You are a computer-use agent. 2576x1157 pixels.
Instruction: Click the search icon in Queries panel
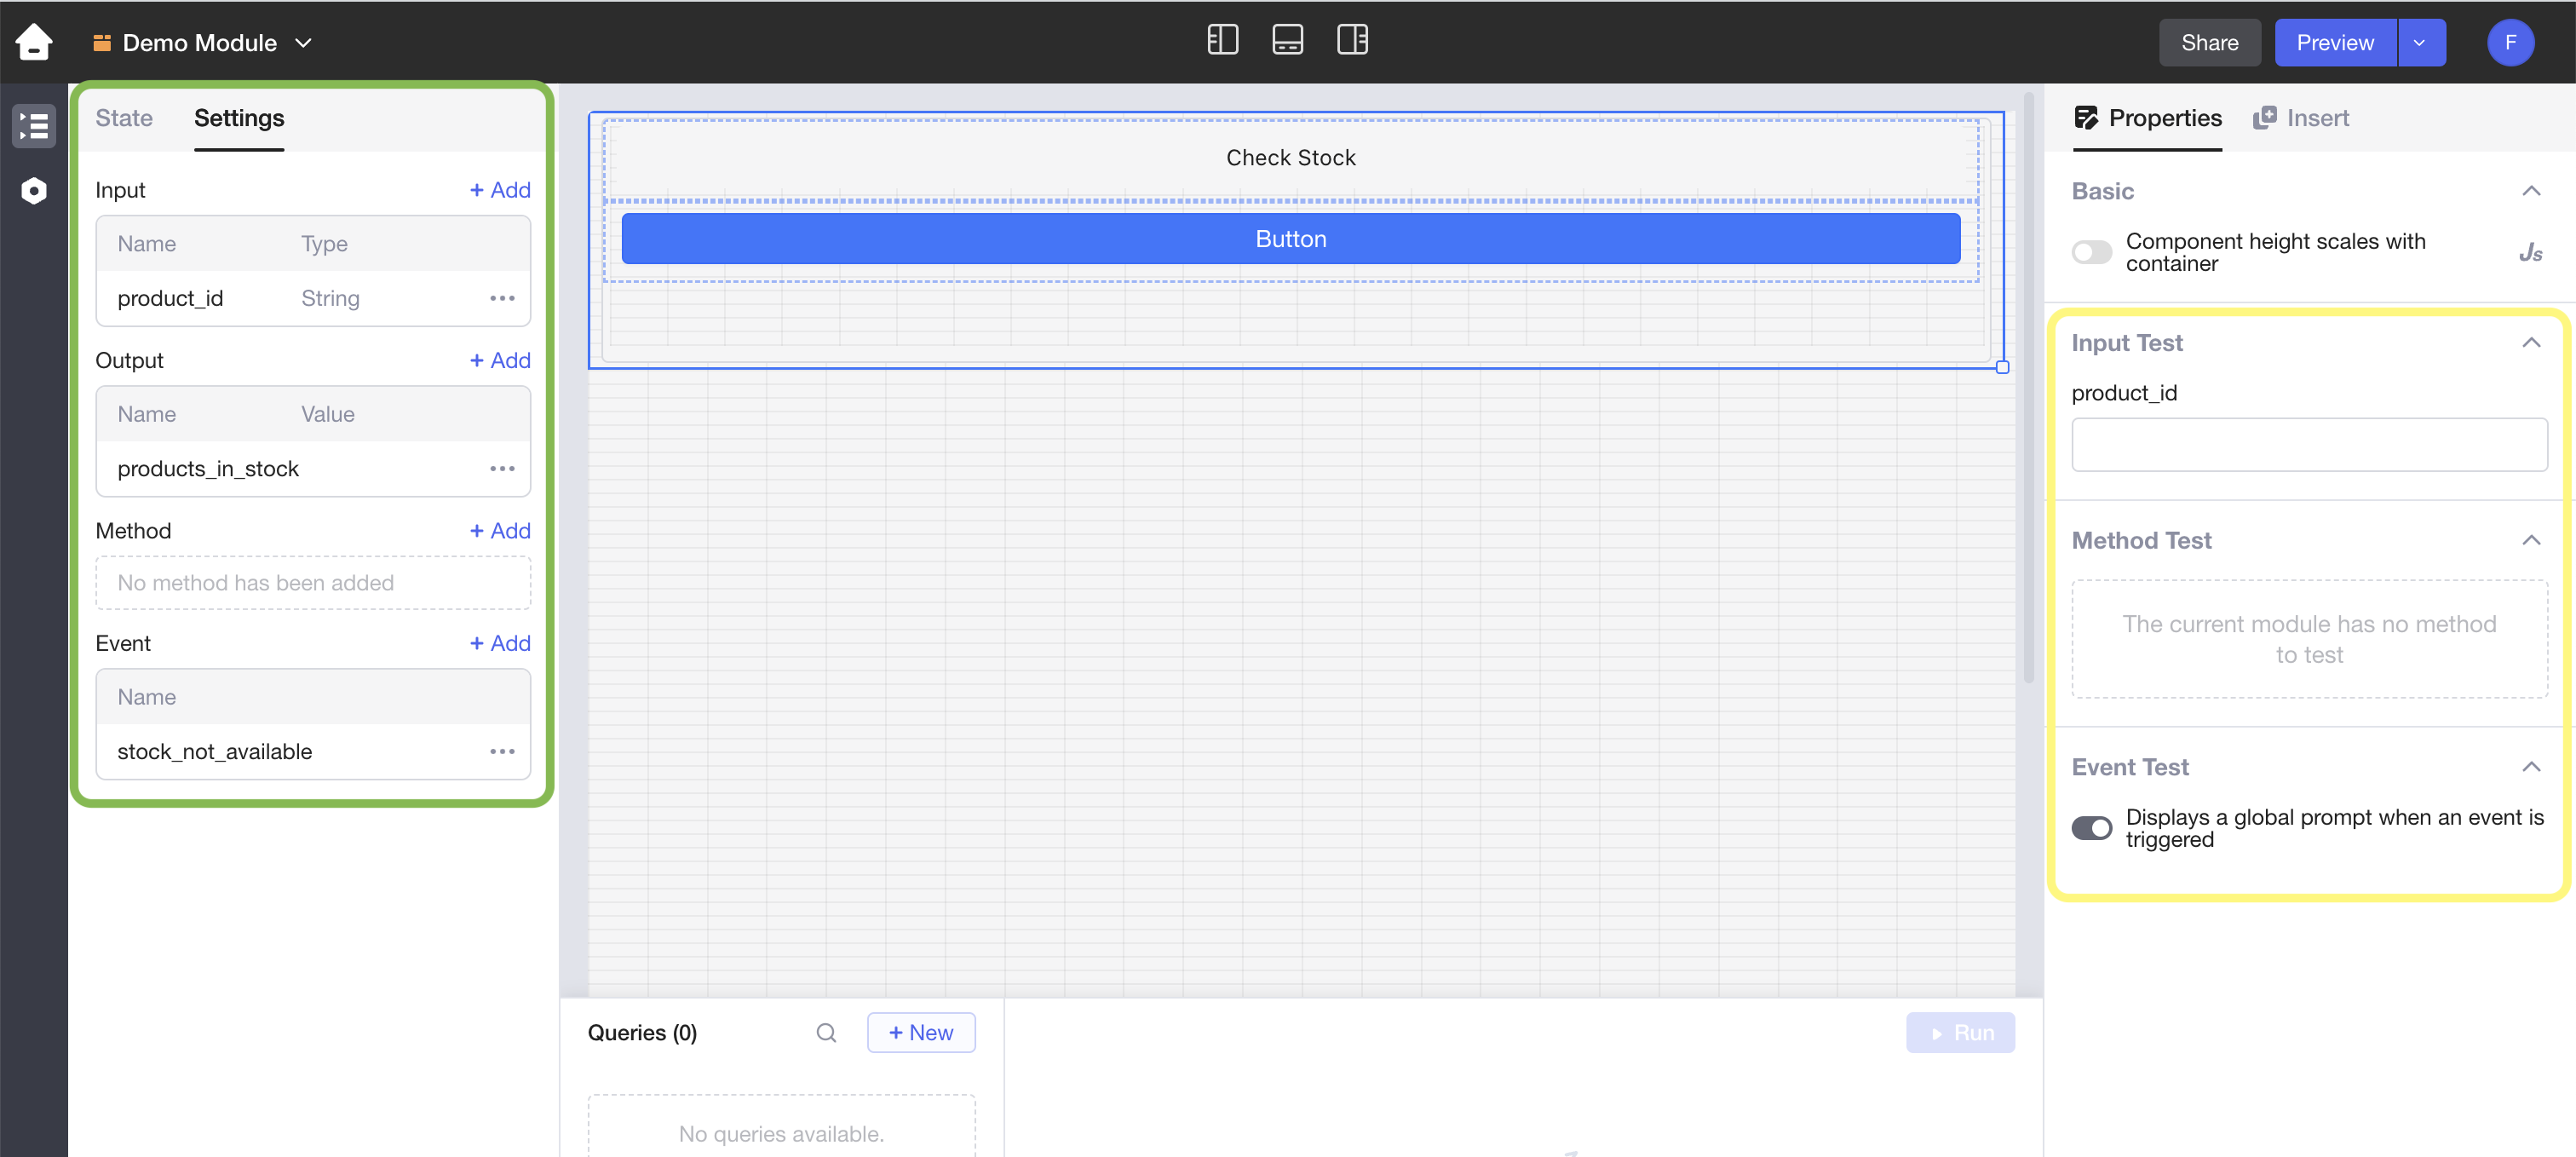pos(826,1032)
